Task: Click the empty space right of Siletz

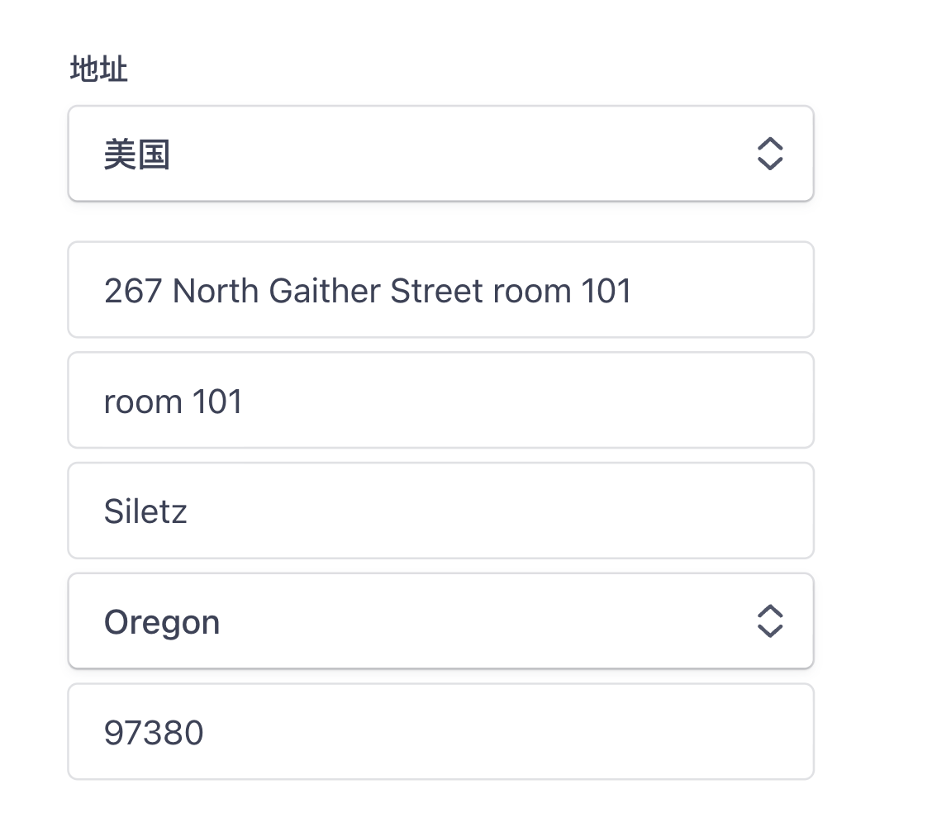Action: tap(496, 511)
